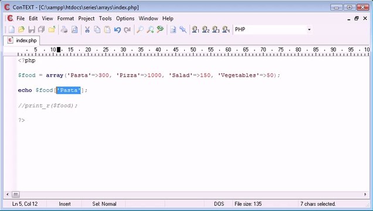This screenshot has width=373, height=211.
Task: Run user command 2 icon
Action: (x=205, y=29)
